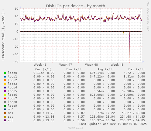The height and width of the screenshot is (131, 151).
Task: Click the loop6 lime legend swatch
Action: pos(5,95)
